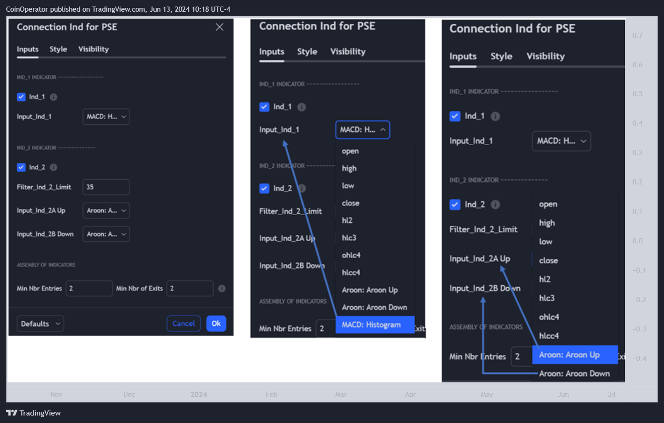664x423 pixels.
Task: Click Min Nbr Entries field in left dialog
Action: [x=89, y=289]
